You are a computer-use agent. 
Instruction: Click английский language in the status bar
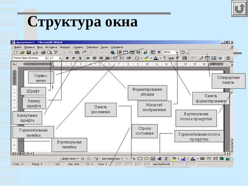tap(162, 164)
